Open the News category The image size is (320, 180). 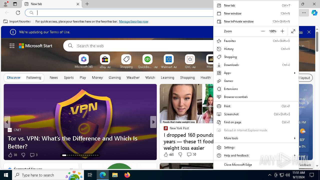(x=54, y=78)
